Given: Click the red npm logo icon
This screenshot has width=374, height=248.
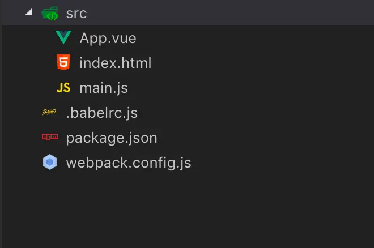Looking at the screenshot, I should coord(50,137).
